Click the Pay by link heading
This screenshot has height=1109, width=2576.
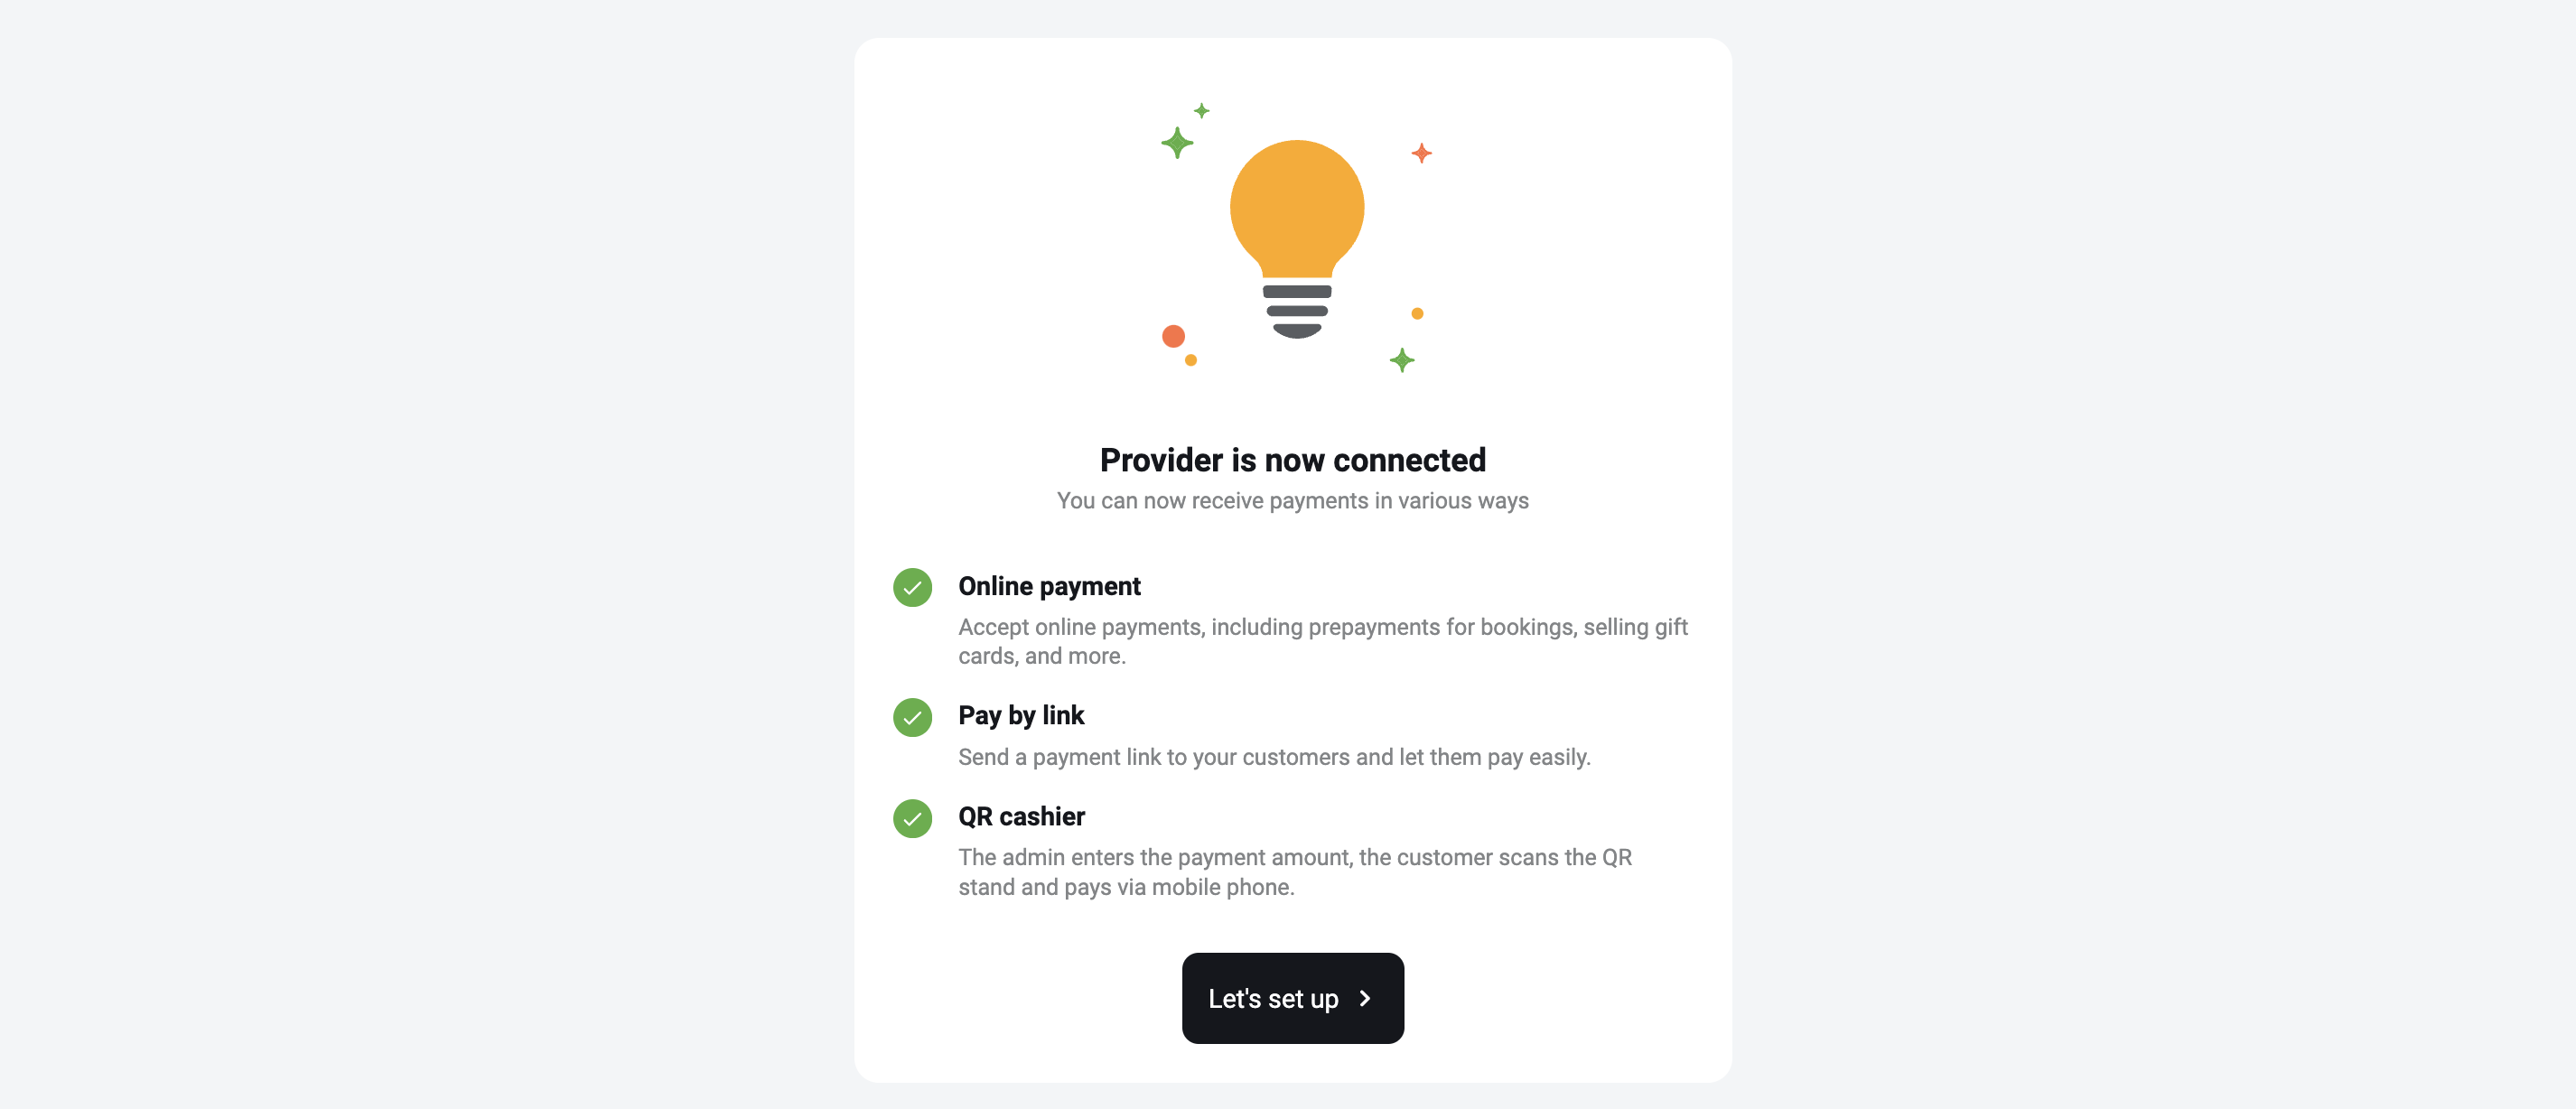[1021, 715]
